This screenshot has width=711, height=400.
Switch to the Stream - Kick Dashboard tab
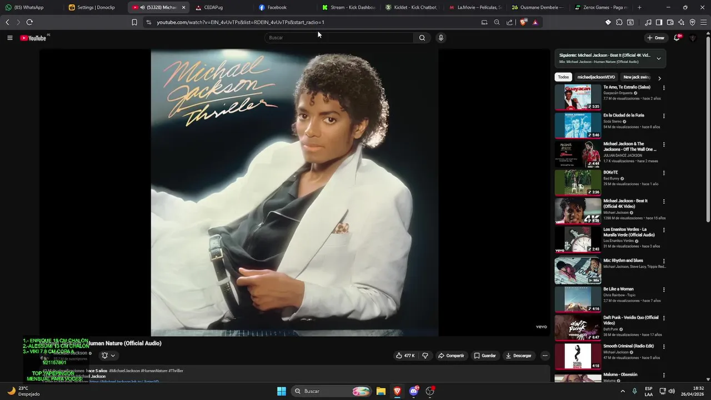(x=348, y=7)
